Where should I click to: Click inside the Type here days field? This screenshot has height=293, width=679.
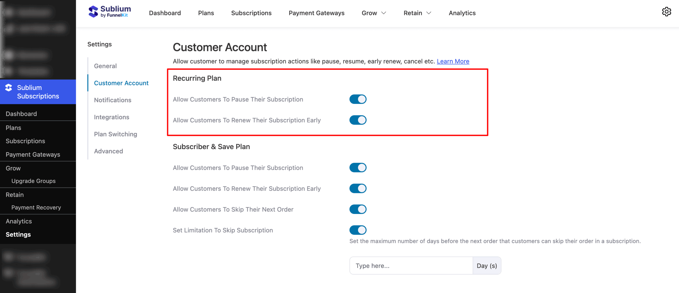click(x=411, y=265)
